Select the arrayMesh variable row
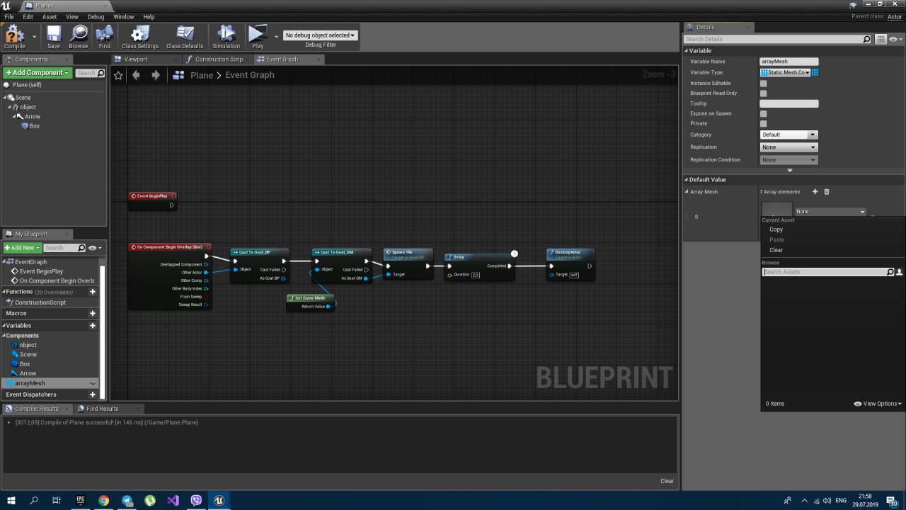The width and height of the screenshot is (906, 510). [50, 383]
